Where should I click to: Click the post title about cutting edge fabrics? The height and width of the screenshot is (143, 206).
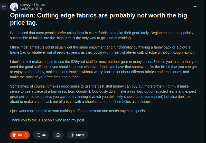[98, 19]
